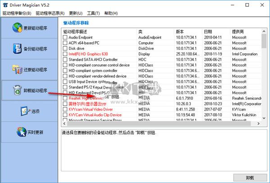
Task: Open the 帮助(H) menu
Action: [111, 13]
